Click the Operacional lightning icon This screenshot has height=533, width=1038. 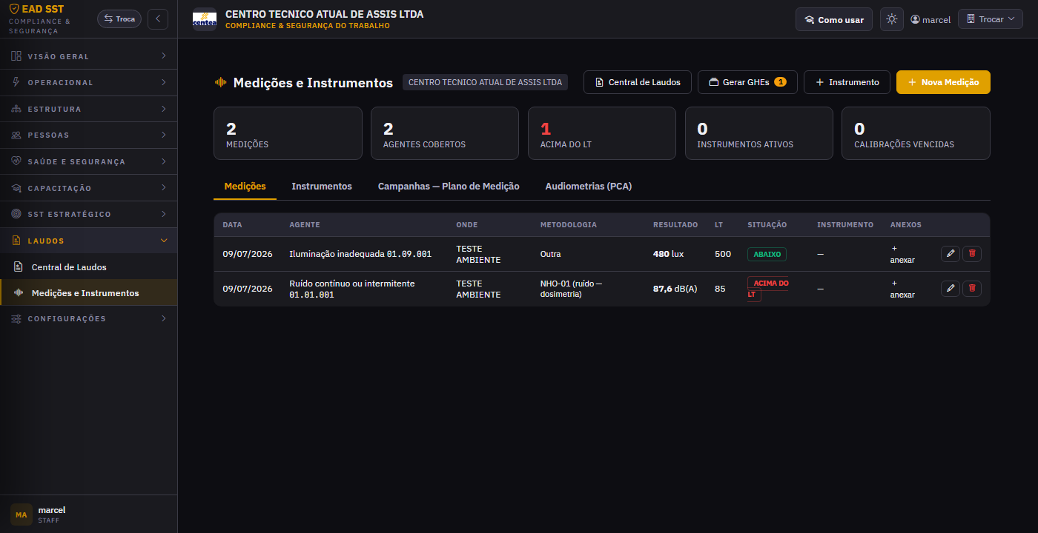[x=16, y=82]
